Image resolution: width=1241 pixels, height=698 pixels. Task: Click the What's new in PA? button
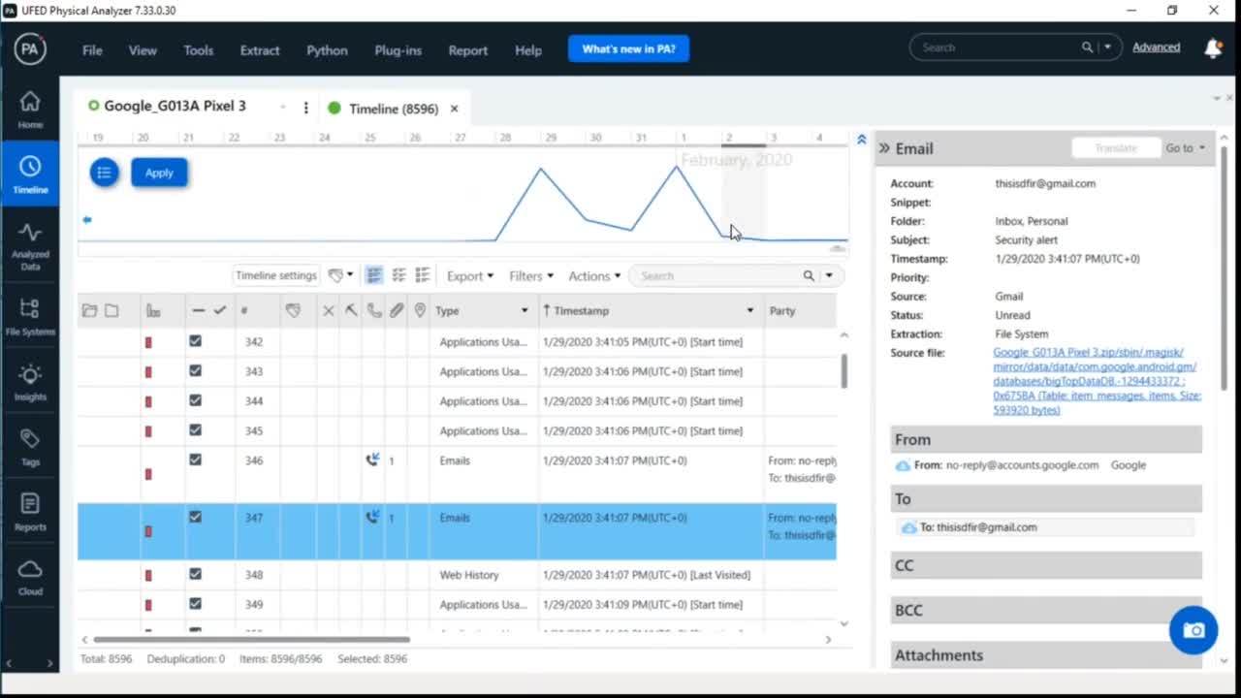(x=628, y=48)
